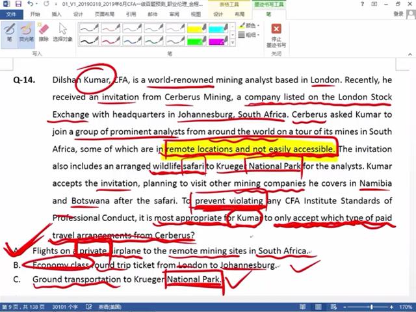The width and height of the screenshot is (416, 312).
Task: Click word count 30101 个字
Action: [x=65, y=307]
